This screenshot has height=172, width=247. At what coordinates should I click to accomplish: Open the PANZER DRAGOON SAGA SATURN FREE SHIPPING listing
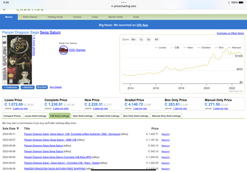[55, 169]
